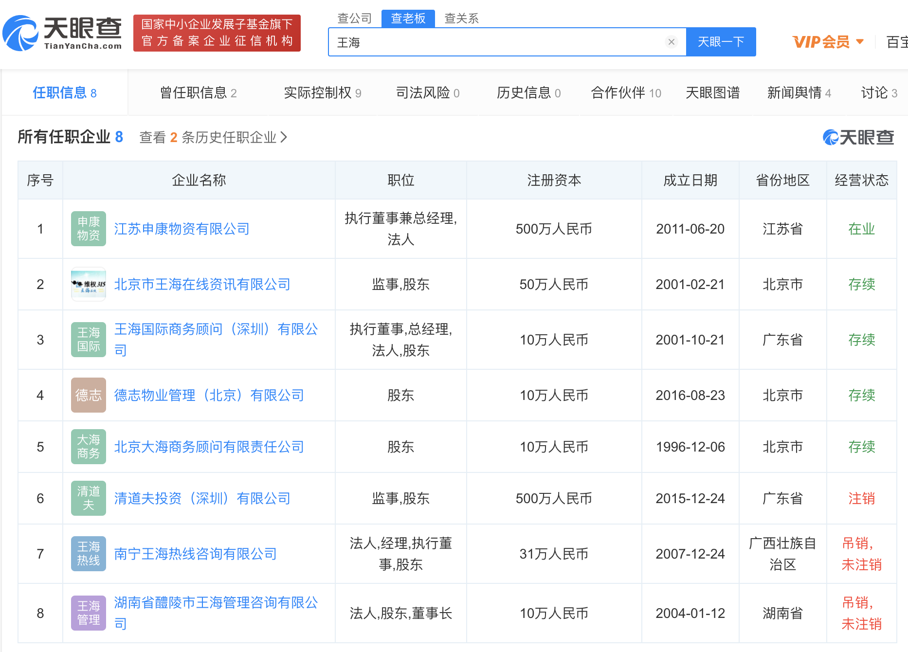Open 德志物业管理（北京）有限公司 link
This screenshot has height=652, width=908.
(x=209, y=395)
